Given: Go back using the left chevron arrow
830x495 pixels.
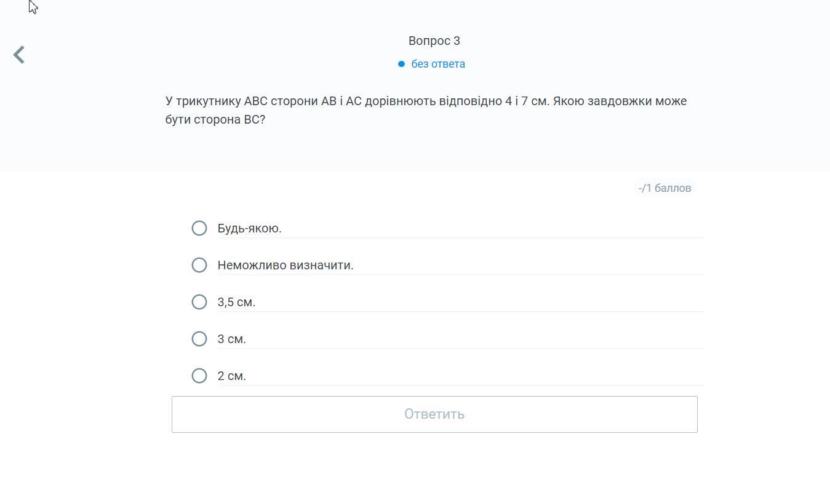Looking at the screenshot, I should (x=19, y=55).
